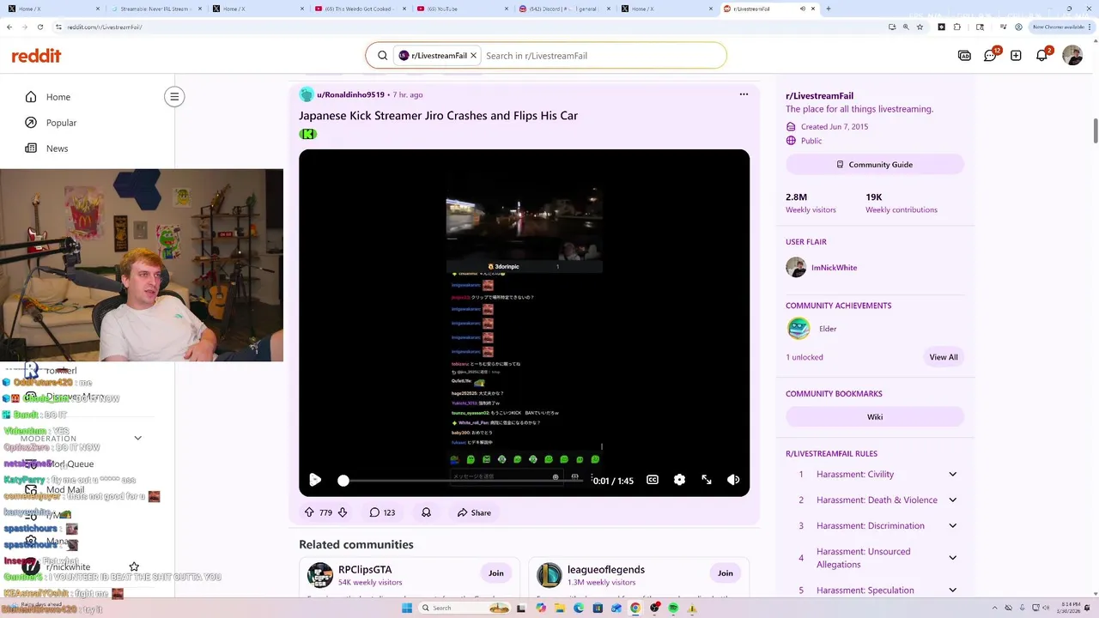Open the Reddit advertise icon
The width and height of the screenshot is (1099, 618).
pos(964,56)
